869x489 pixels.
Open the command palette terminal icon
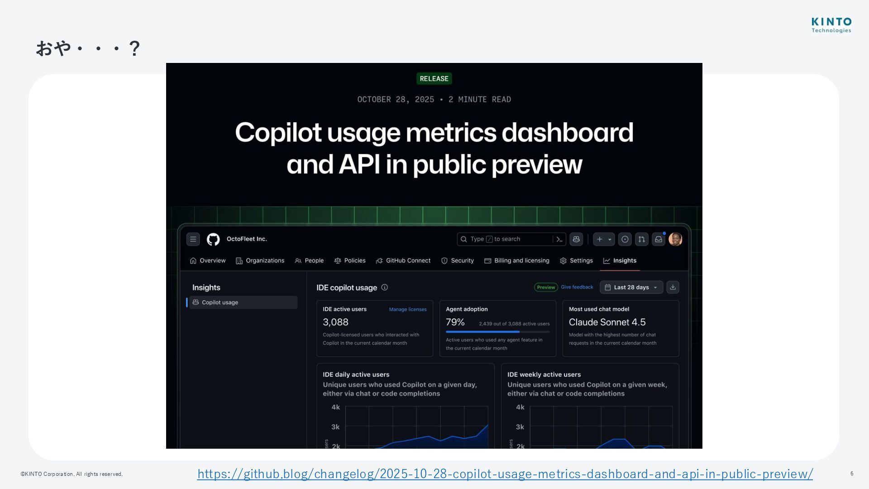tap(559, 239)
